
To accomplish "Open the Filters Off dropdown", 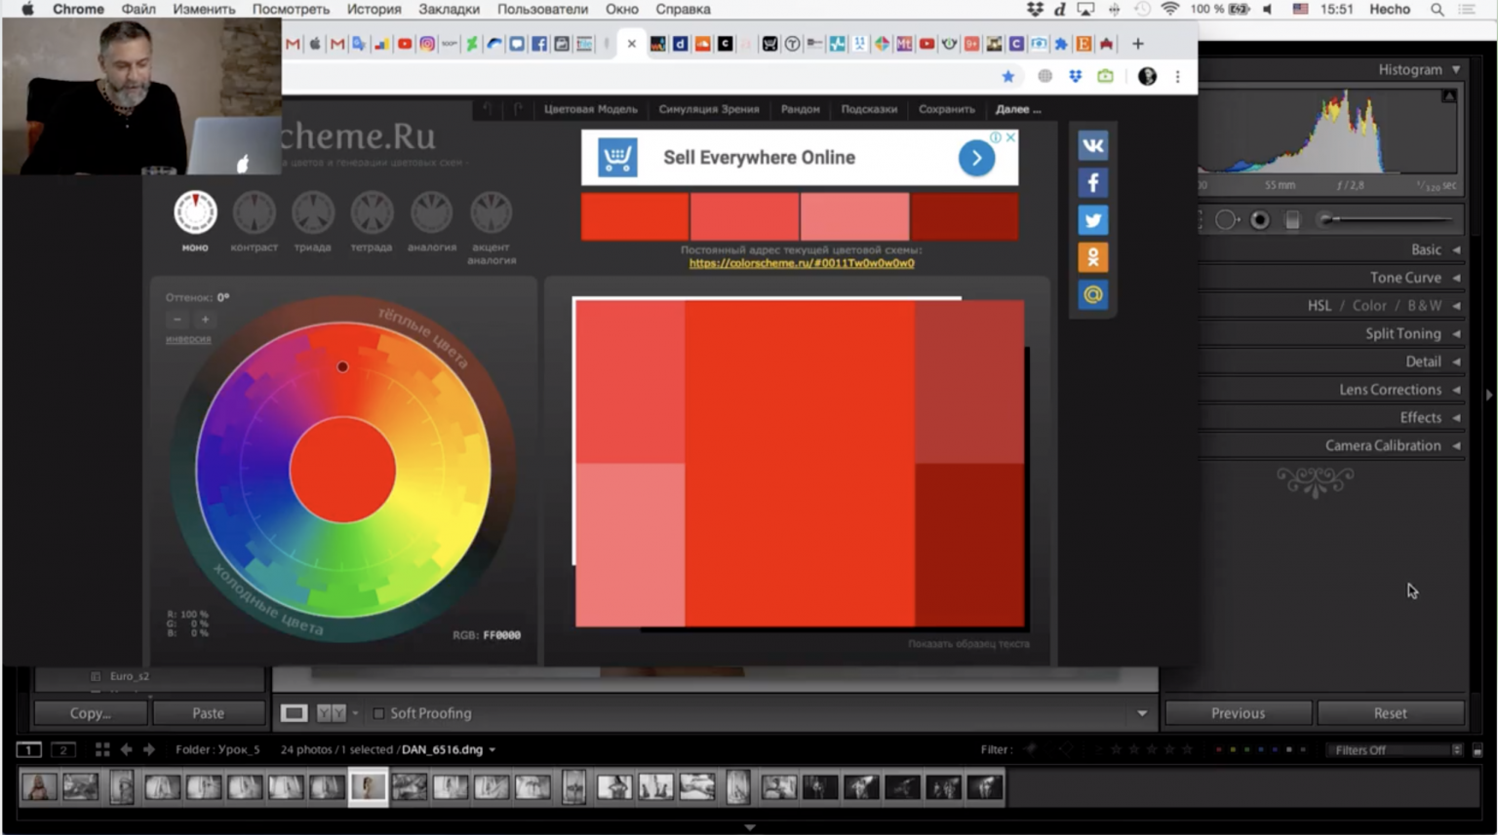I will coord(1393,750).
